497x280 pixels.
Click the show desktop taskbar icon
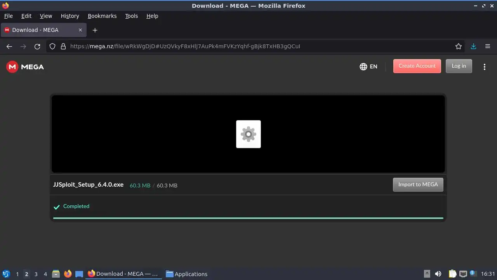[x=79, y=274]
